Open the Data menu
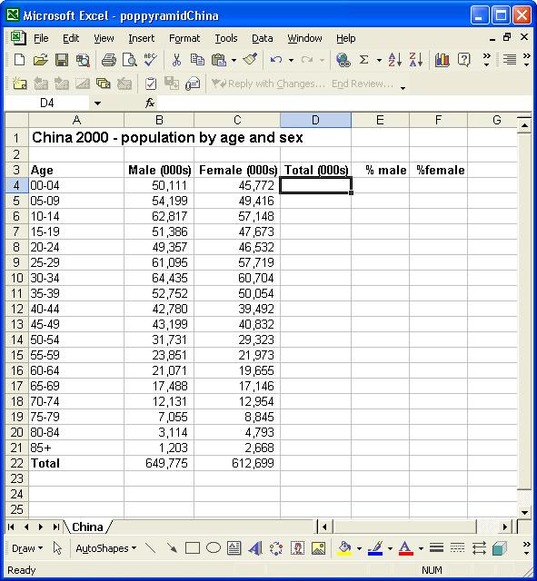The height and width of the screenshot is (581, 537). (263, 38)
